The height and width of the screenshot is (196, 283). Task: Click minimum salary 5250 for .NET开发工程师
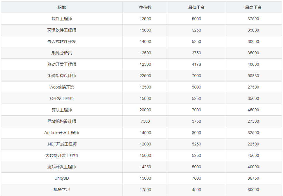[196, 144]
